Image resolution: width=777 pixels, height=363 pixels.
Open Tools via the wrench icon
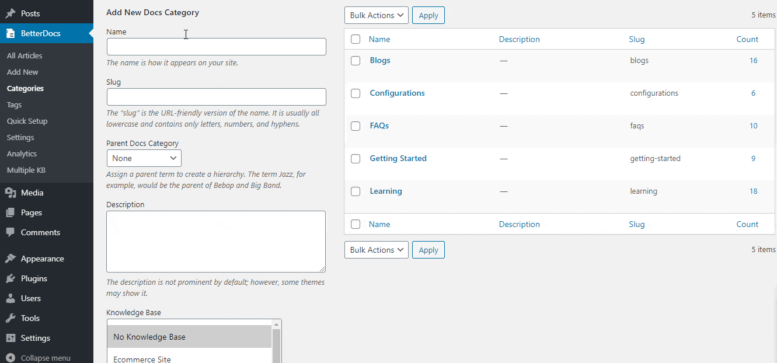(x=9, y=318)
